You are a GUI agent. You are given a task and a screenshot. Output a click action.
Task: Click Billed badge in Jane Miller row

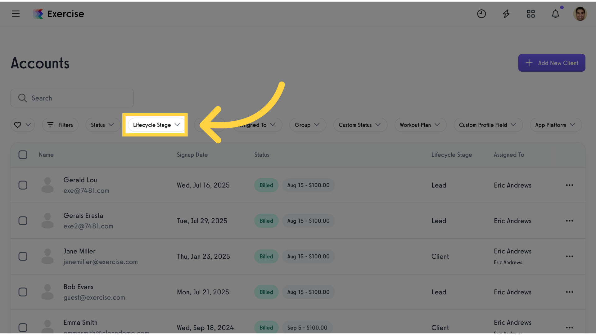pos(266,257)
